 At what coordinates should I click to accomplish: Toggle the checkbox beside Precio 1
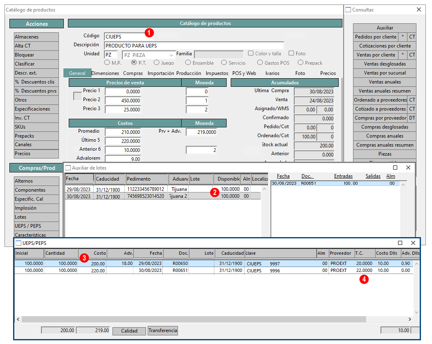(77, 96)
